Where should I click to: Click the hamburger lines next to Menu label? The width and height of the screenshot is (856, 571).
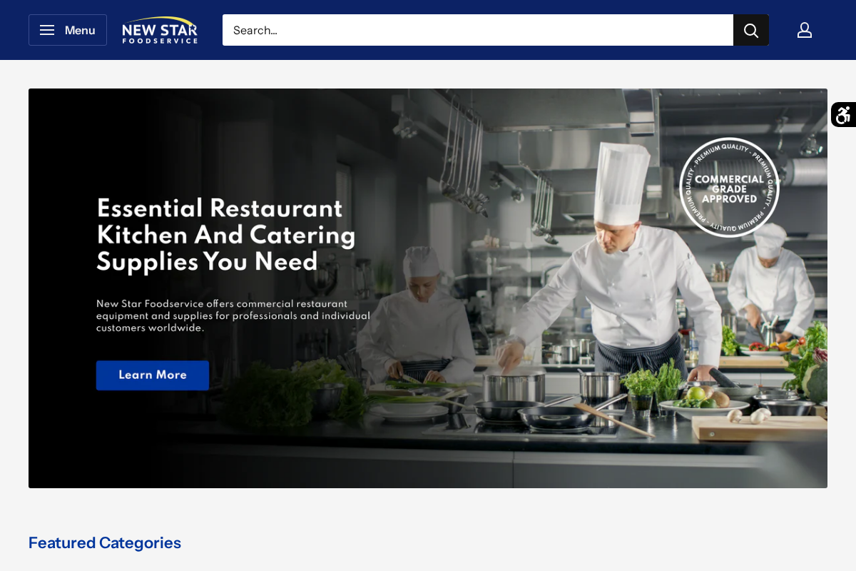pyautogui.click(x=47, y=30)
